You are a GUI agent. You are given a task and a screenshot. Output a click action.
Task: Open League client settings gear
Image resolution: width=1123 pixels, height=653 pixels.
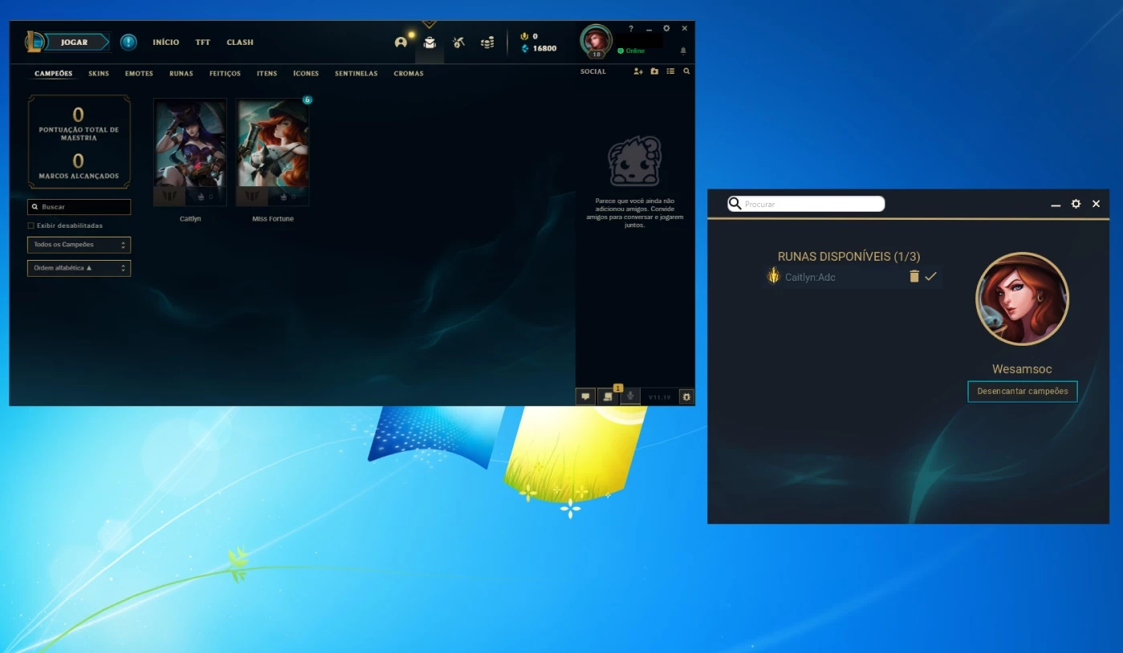tap(666, 28)
